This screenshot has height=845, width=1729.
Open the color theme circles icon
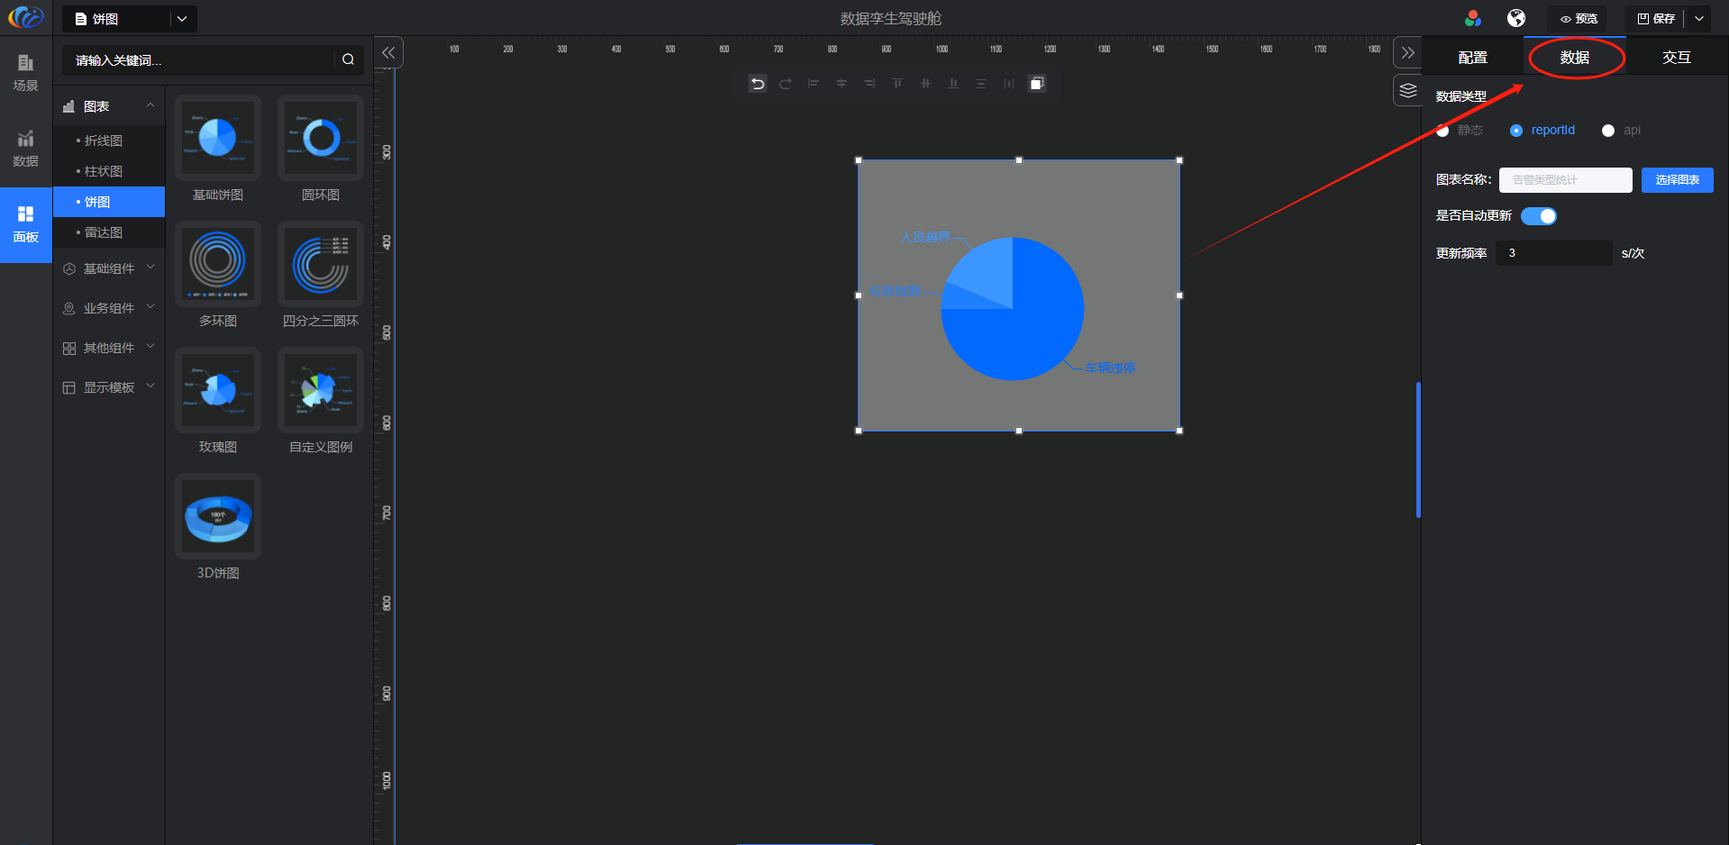[x=1473, y=18]
